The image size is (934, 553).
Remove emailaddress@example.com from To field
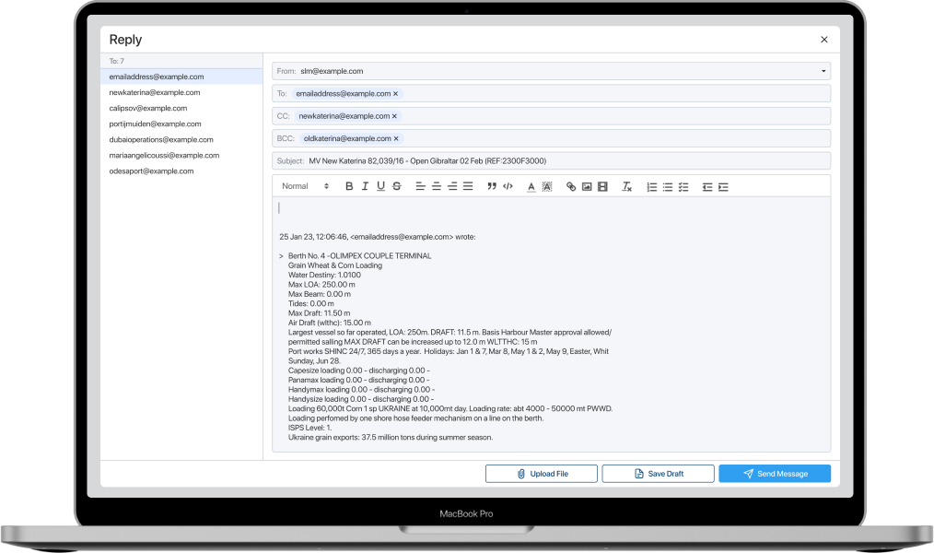click(395, 94)
